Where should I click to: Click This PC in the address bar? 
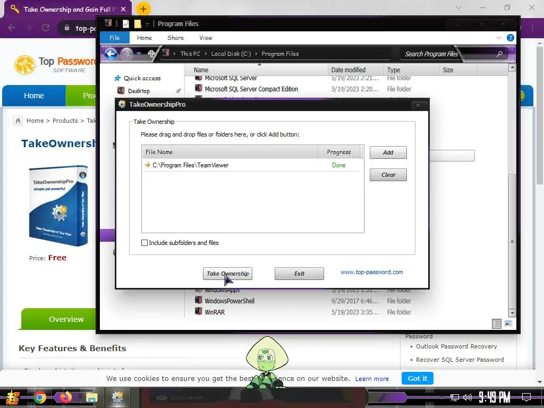(190, 54)
